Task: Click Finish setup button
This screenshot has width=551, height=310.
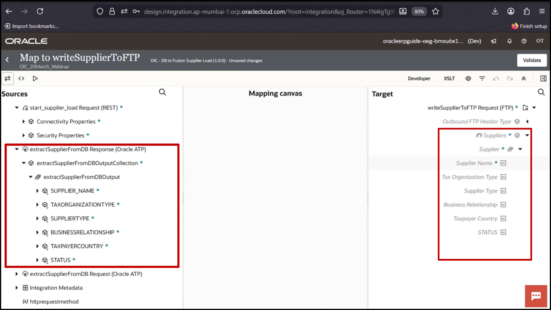Action: [x=529, y=26]
